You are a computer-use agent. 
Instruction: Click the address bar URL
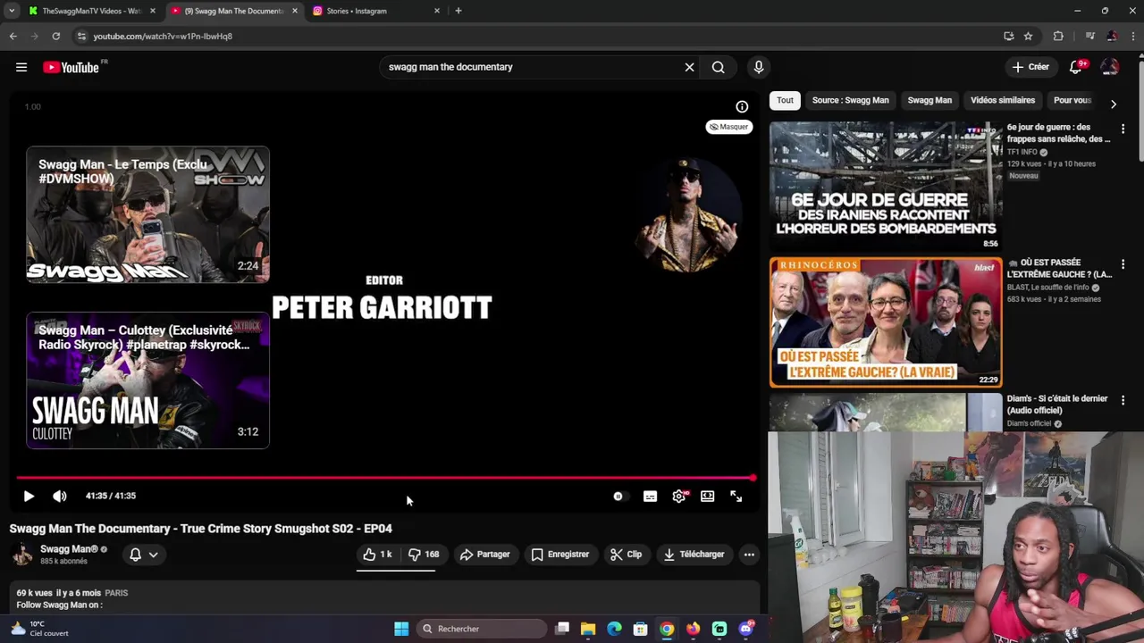click(x=163, y=37)
